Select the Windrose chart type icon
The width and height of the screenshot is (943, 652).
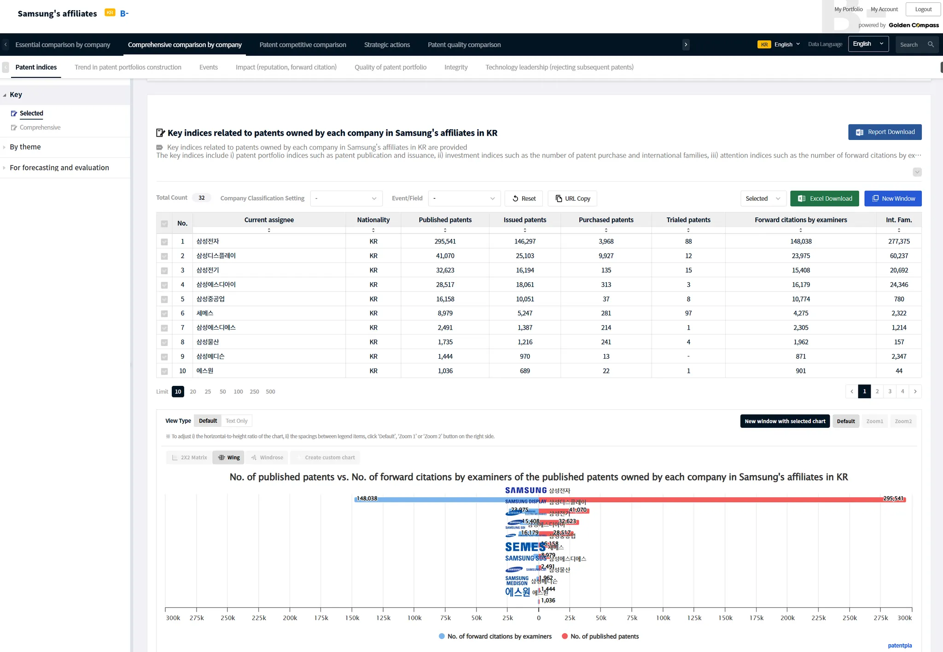(254, 457)
